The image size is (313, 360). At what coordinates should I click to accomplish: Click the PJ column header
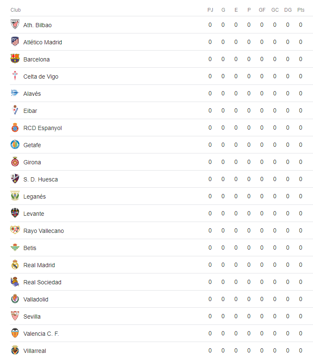(210, 10)
